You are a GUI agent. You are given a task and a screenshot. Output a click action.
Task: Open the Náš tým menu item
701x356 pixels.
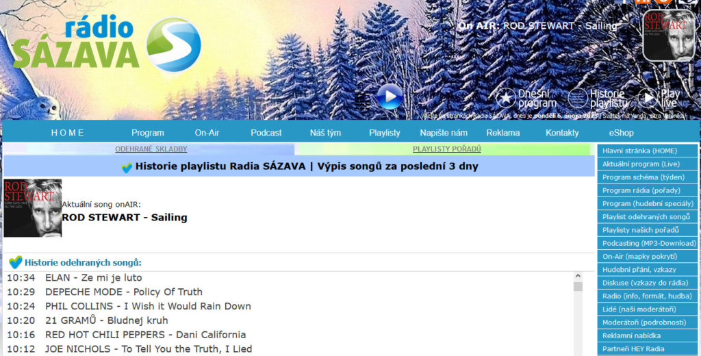pos(325,133)
